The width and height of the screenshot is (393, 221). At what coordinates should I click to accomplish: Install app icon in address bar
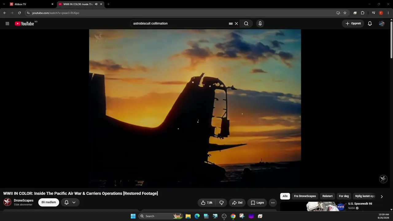pyautogui.click(x=338, y=13)
